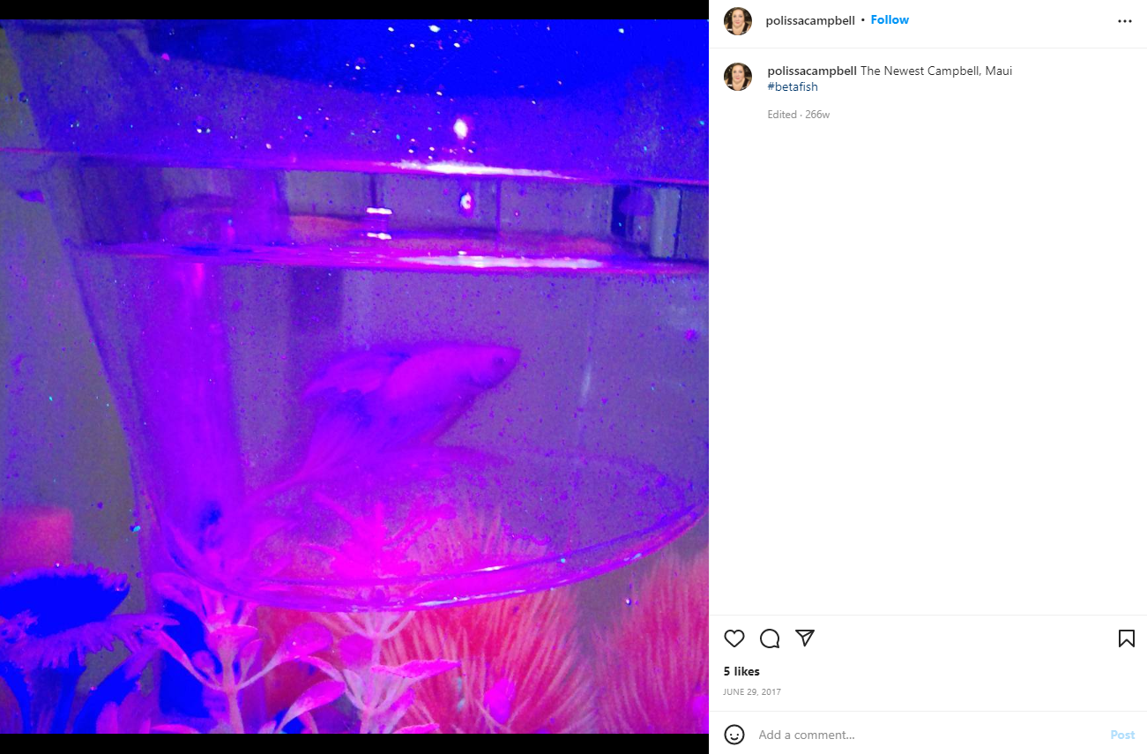This screenshot has height=754, width=1147.
Task: Click the Post comment button
Action: pos(1122,735)
